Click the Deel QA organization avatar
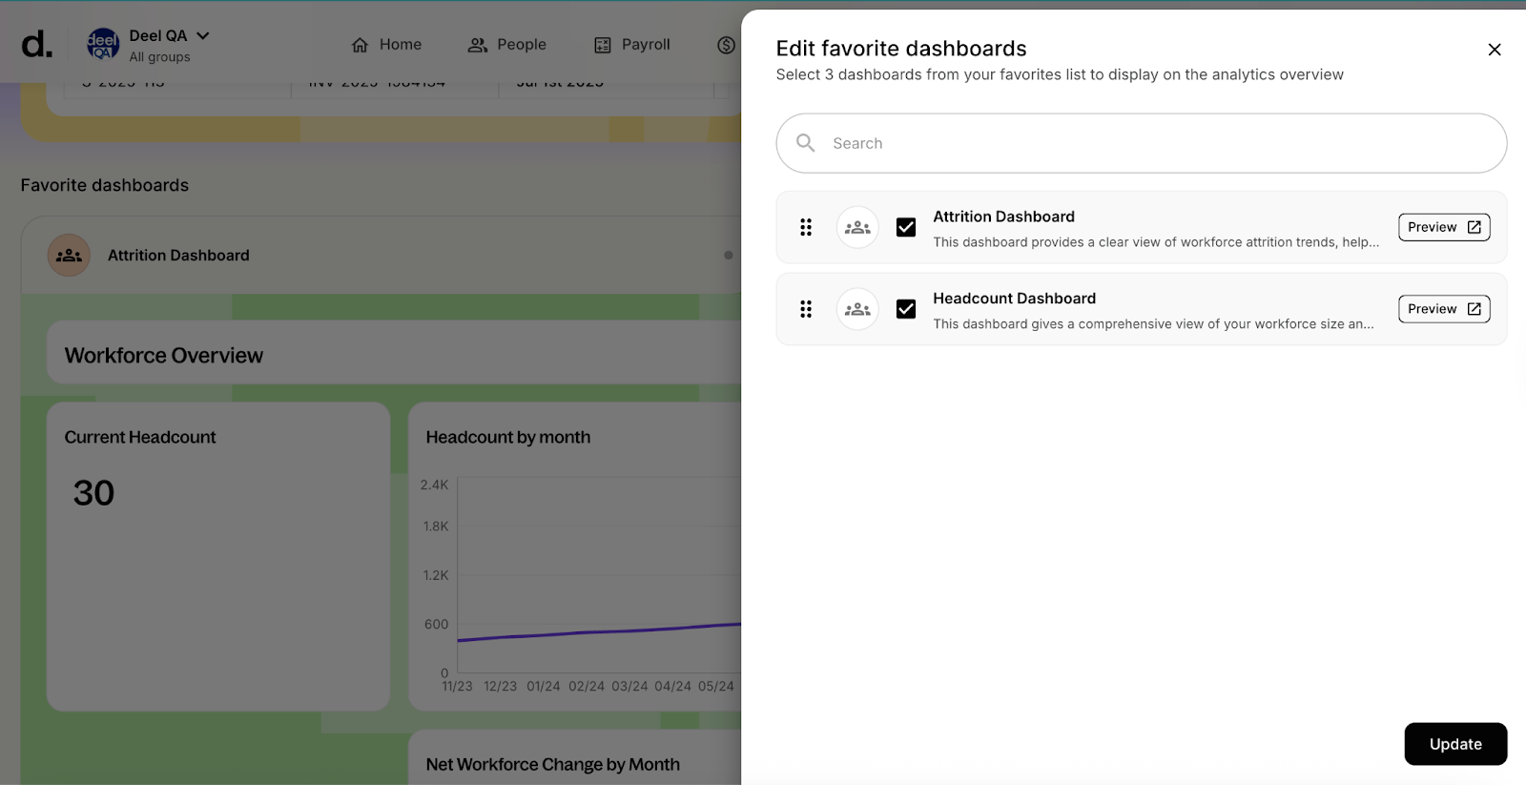Image resolution: width=1526 pixels, height=785 pixels. (103, 44)
